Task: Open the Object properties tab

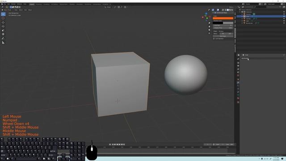Action: point(238,80)
